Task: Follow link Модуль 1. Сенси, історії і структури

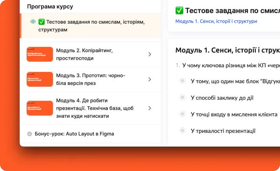Action: click(216, 21)
